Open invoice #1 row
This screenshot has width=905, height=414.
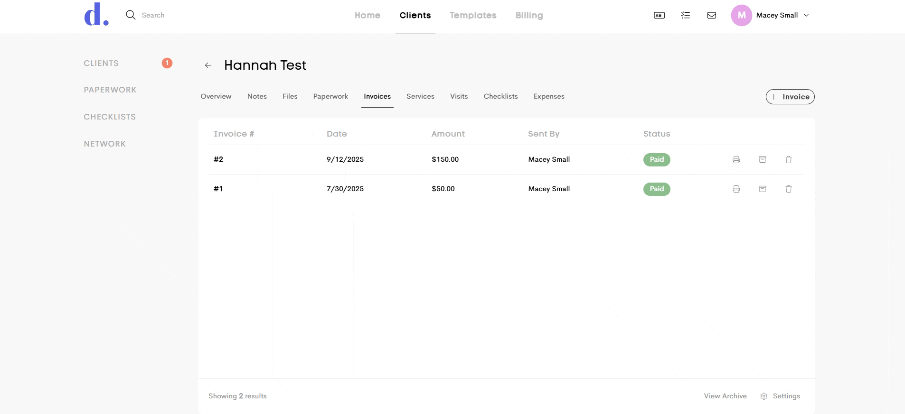point(506,189)
